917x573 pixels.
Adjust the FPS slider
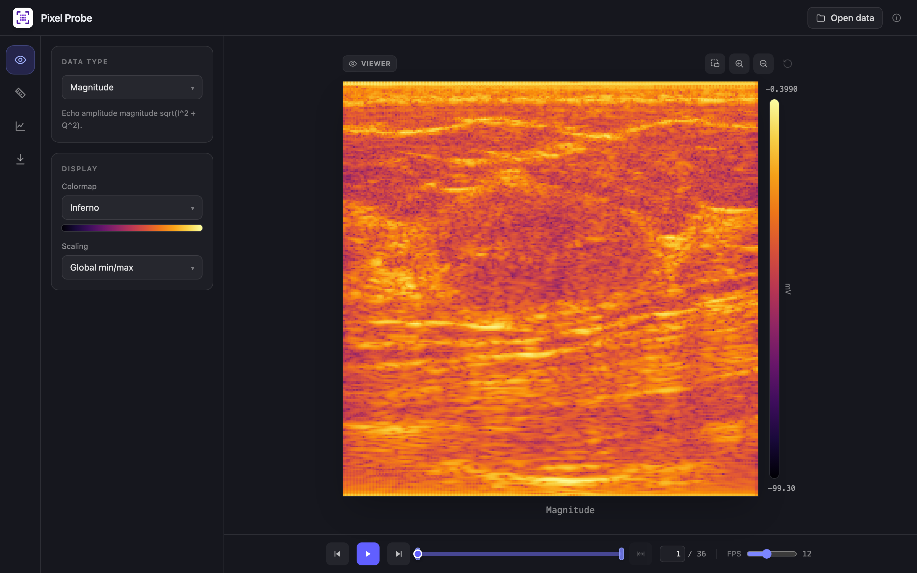click(771, 554)
